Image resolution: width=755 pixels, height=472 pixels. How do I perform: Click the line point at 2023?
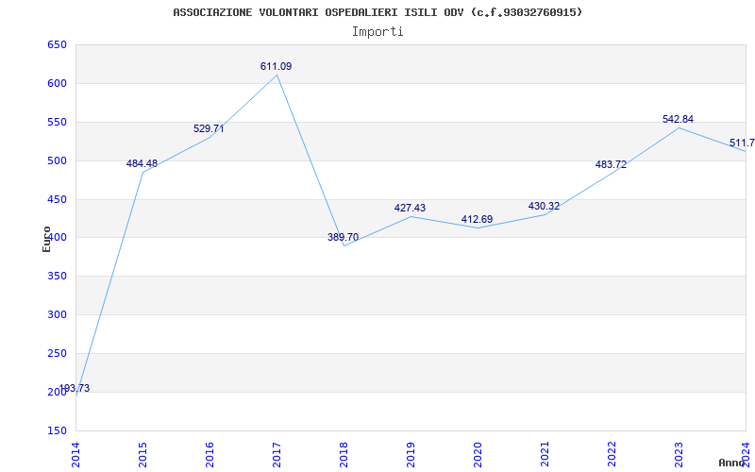click(x=679, y=127)
